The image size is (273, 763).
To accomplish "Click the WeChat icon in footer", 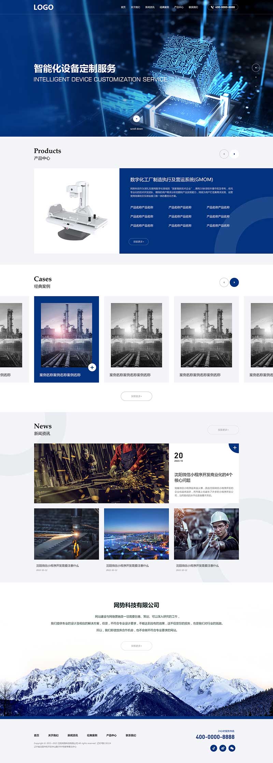I will tap(232, 748).
